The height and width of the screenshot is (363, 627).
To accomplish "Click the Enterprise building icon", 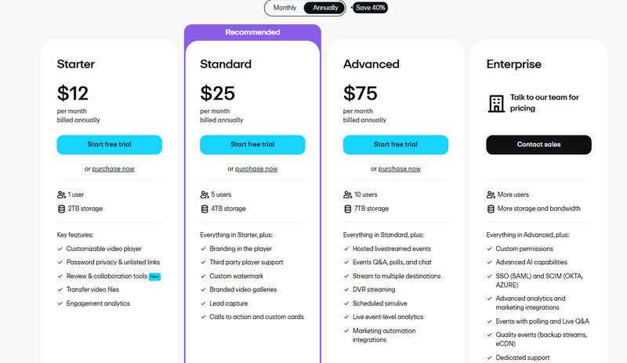I will [x=495, y=103].
